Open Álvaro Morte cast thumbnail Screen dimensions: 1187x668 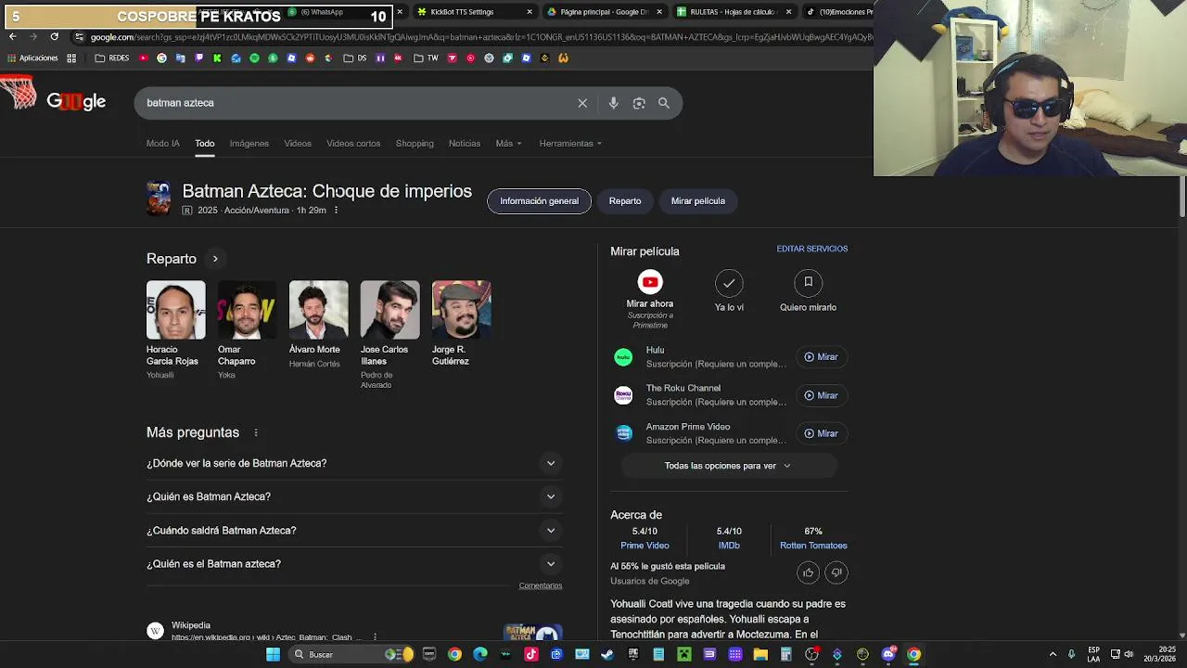318,310
